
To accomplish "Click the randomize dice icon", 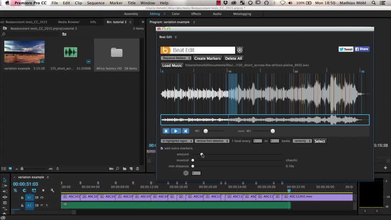I will coord(186,173).
